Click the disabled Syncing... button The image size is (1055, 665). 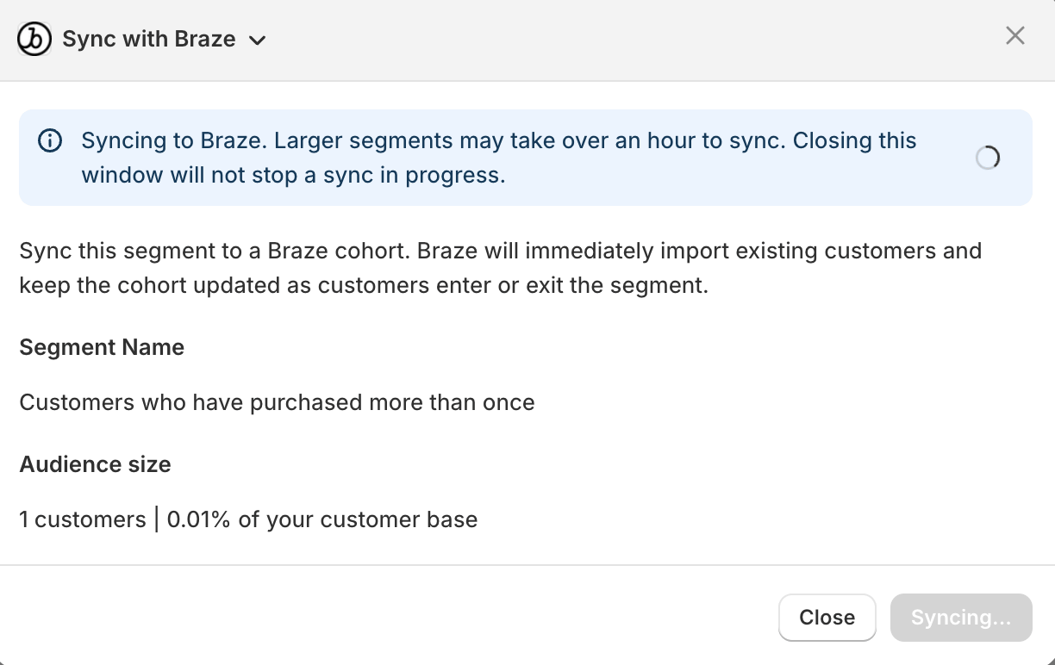961,618
